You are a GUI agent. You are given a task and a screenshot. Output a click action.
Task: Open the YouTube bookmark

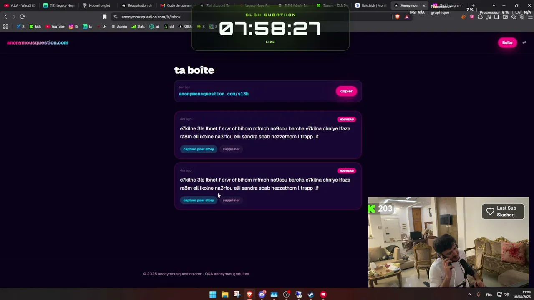pos(55,26)
